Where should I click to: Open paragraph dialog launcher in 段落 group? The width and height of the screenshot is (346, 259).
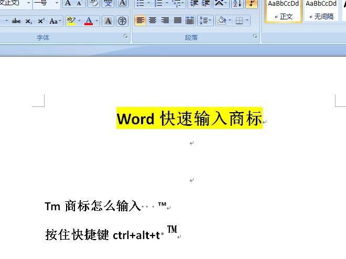click(255, 36)
